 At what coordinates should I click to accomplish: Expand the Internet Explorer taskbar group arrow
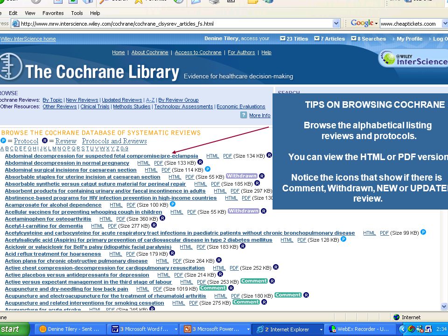pyautogui.click(x=321, y=329)
